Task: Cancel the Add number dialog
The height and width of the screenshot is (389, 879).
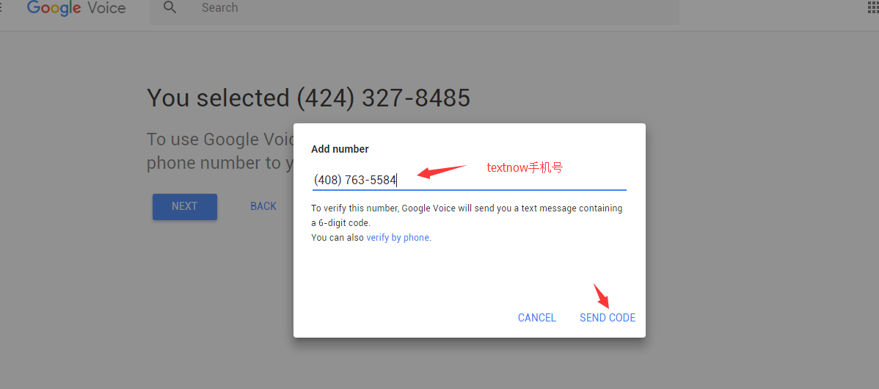Action: [x=537, y=318]
